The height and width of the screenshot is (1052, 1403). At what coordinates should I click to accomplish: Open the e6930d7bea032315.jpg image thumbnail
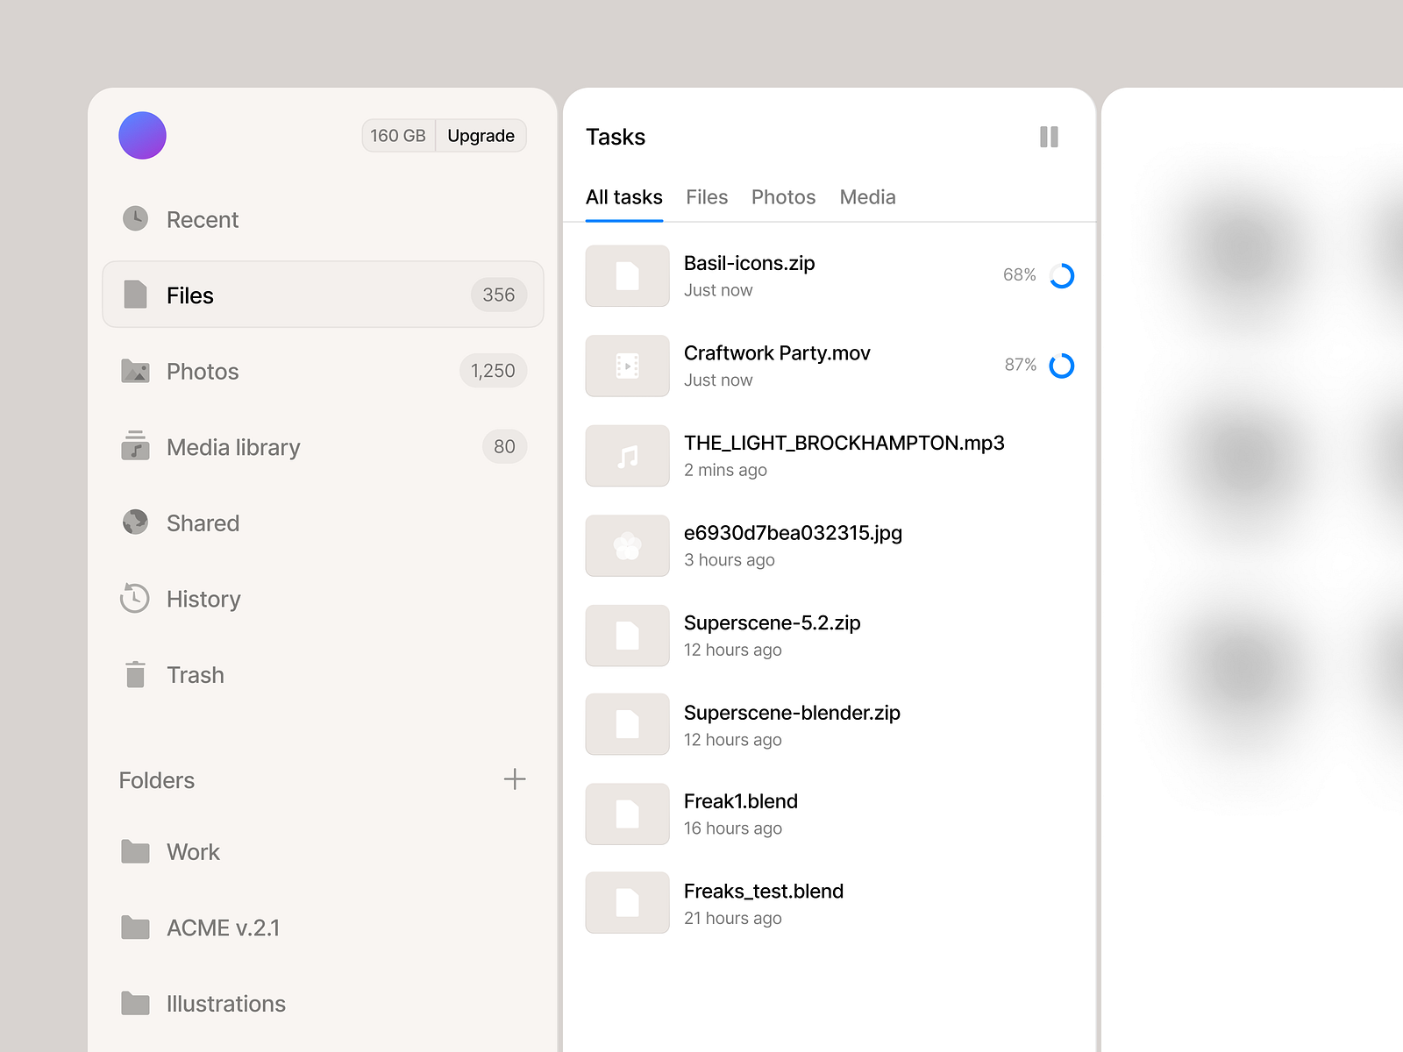tap(626, 545)
